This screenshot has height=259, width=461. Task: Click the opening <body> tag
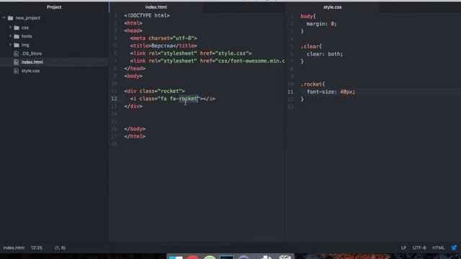coord(133,76)
